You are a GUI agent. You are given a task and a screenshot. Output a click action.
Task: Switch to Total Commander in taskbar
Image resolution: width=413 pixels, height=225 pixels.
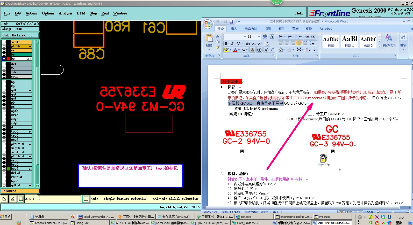96,217
